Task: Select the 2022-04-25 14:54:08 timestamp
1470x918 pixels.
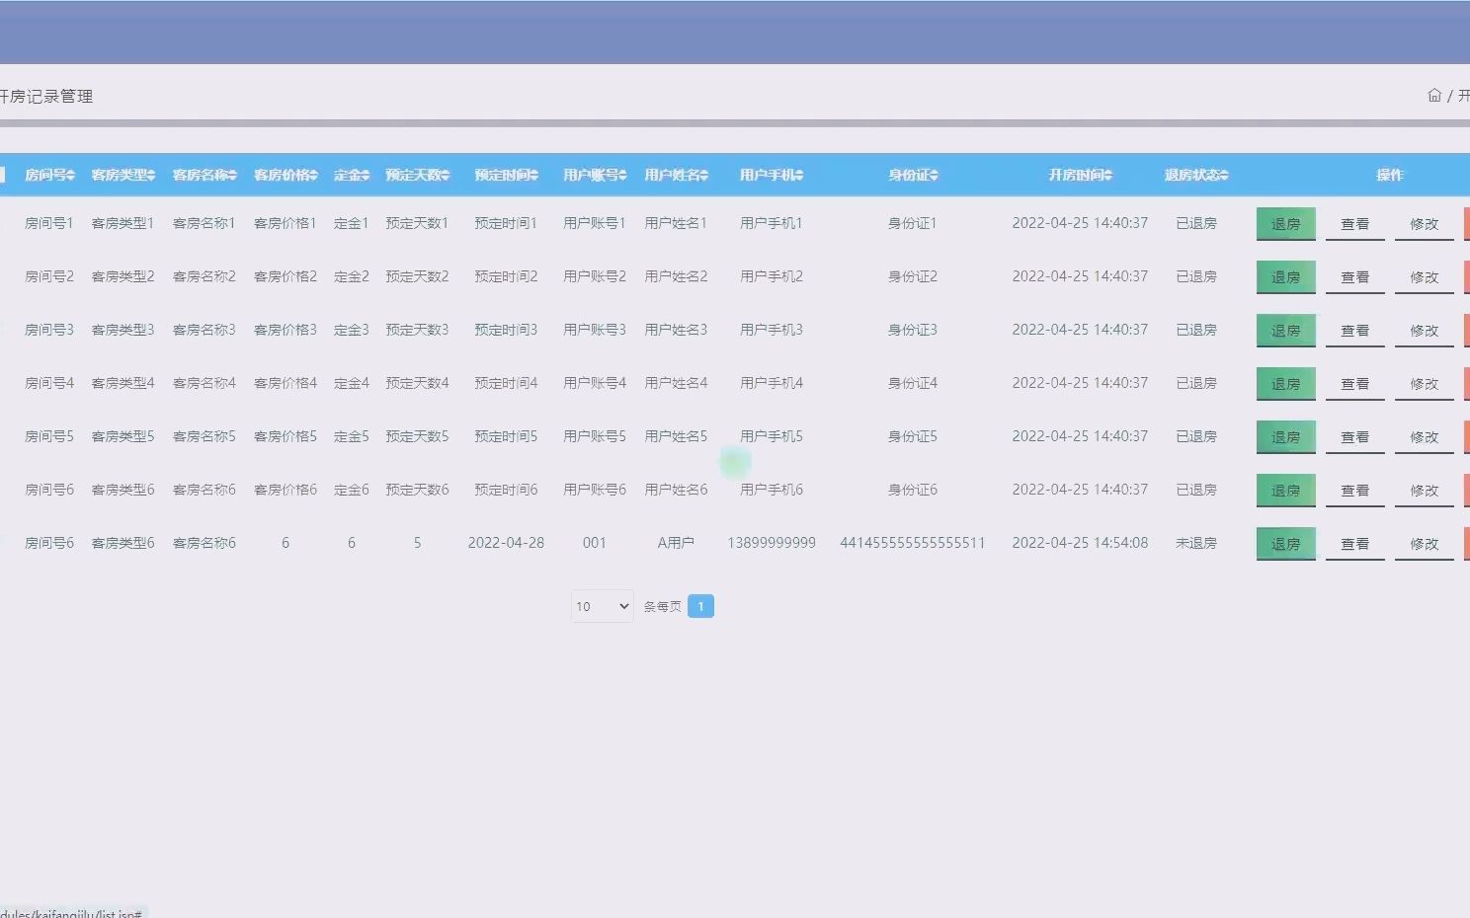Action: pyautogui.click(x=1080, y=543)
